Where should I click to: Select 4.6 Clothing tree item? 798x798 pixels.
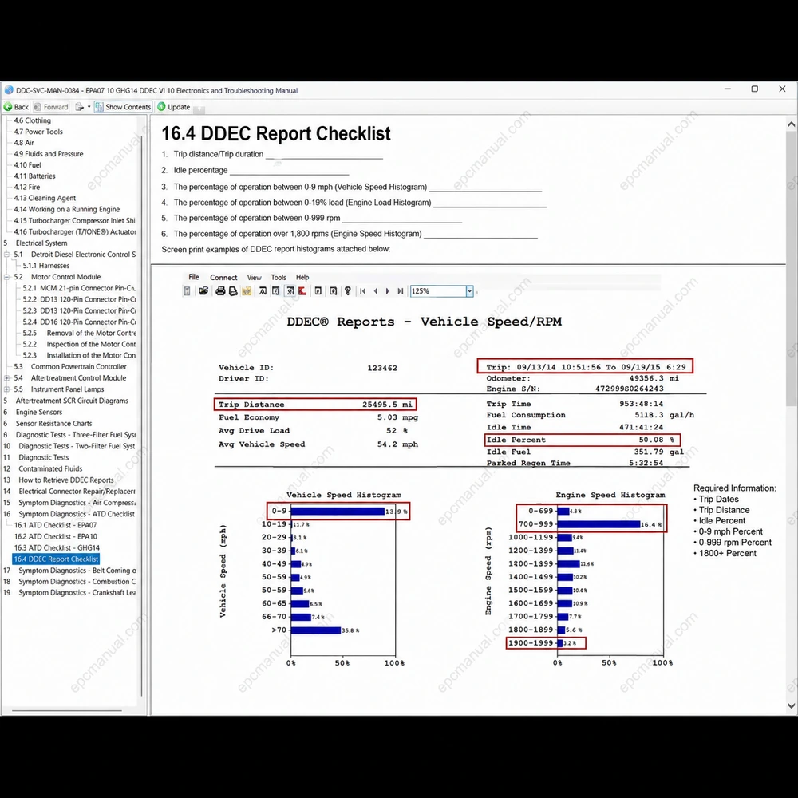pos(33,120)
